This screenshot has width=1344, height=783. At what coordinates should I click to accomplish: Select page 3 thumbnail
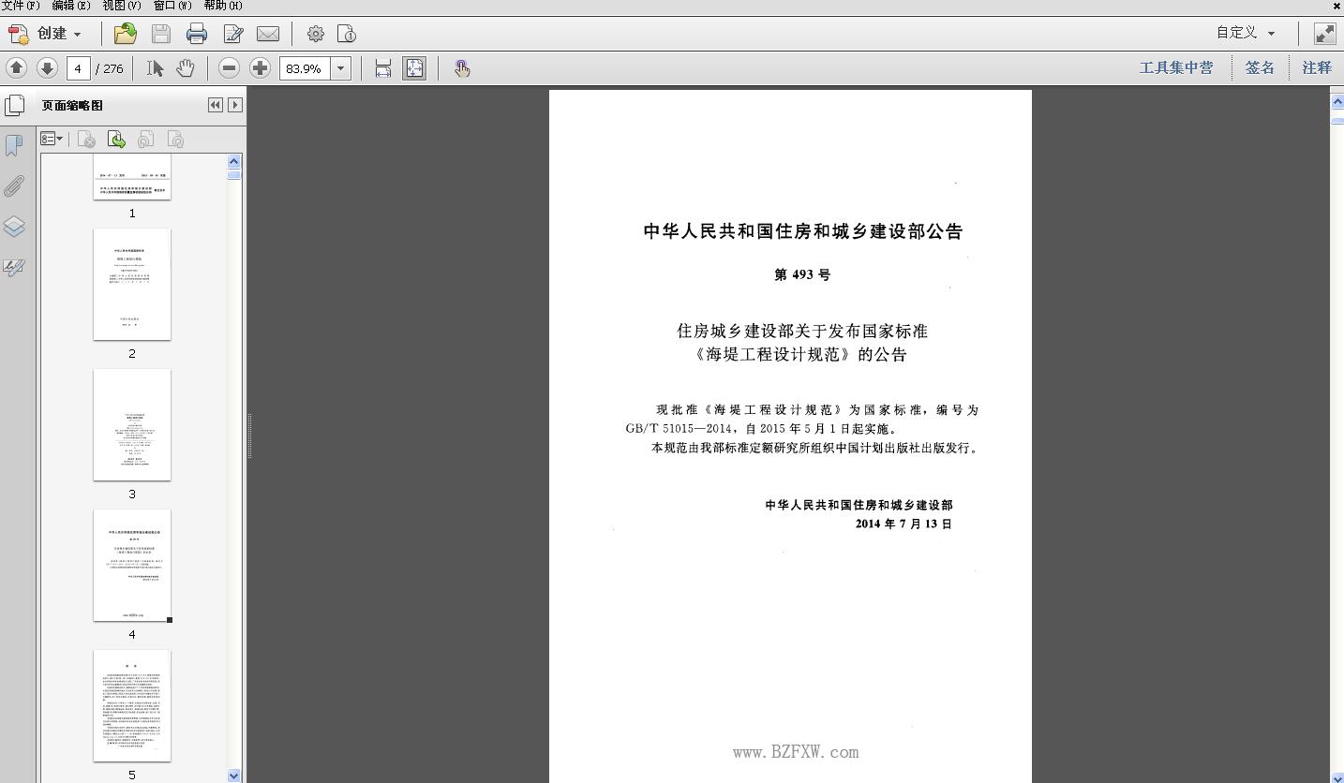click(132, 424)
